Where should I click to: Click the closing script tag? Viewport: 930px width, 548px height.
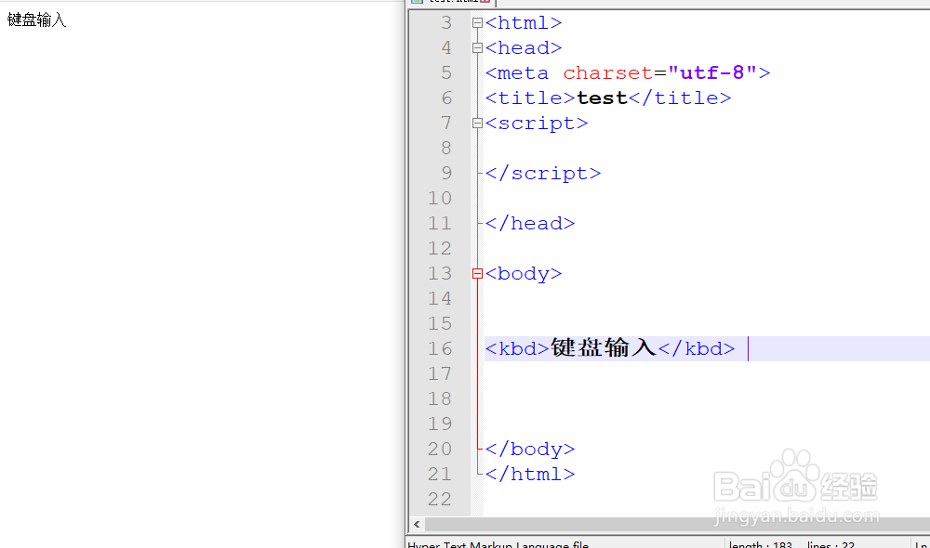coord(543,173)
